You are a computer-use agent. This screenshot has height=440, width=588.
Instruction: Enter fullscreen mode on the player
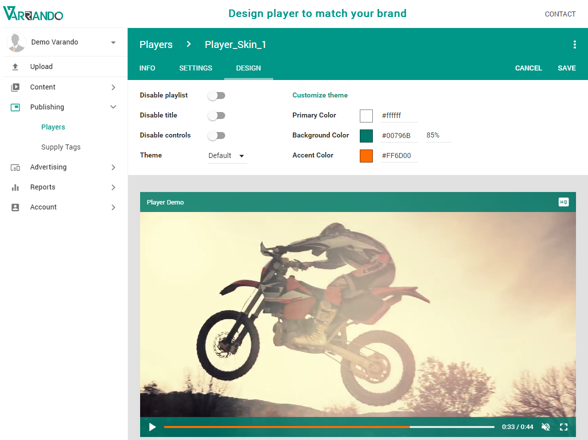(x=563, y=427)
